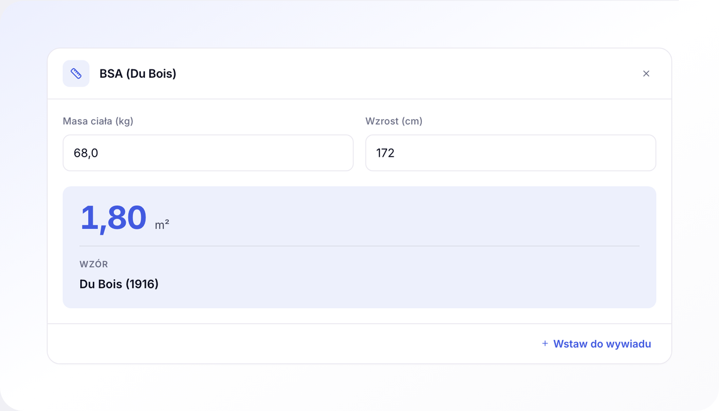Click the 1,80 result value
719x411 pixels.
(113, 217)
